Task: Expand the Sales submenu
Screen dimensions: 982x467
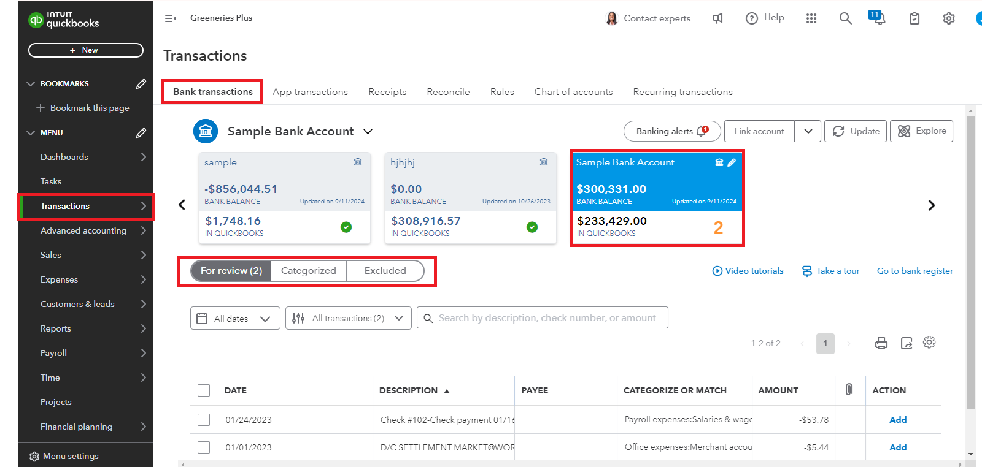Action: [144, 255]
